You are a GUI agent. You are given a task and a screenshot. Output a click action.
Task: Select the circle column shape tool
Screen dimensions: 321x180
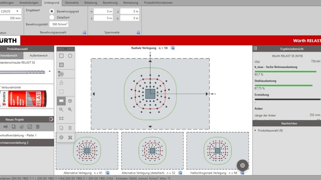(70, 56)
